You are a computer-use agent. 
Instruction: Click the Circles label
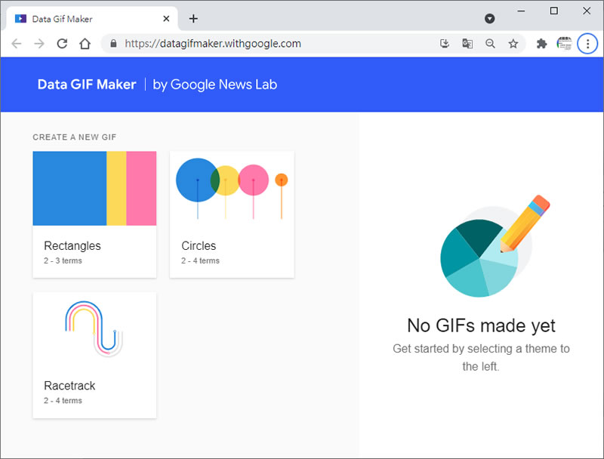tap(199, 245)
